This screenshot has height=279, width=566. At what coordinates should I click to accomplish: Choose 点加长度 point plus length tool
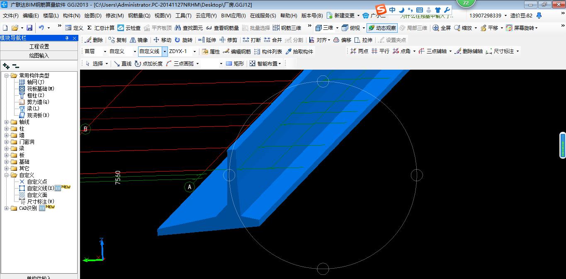(148, 63)
